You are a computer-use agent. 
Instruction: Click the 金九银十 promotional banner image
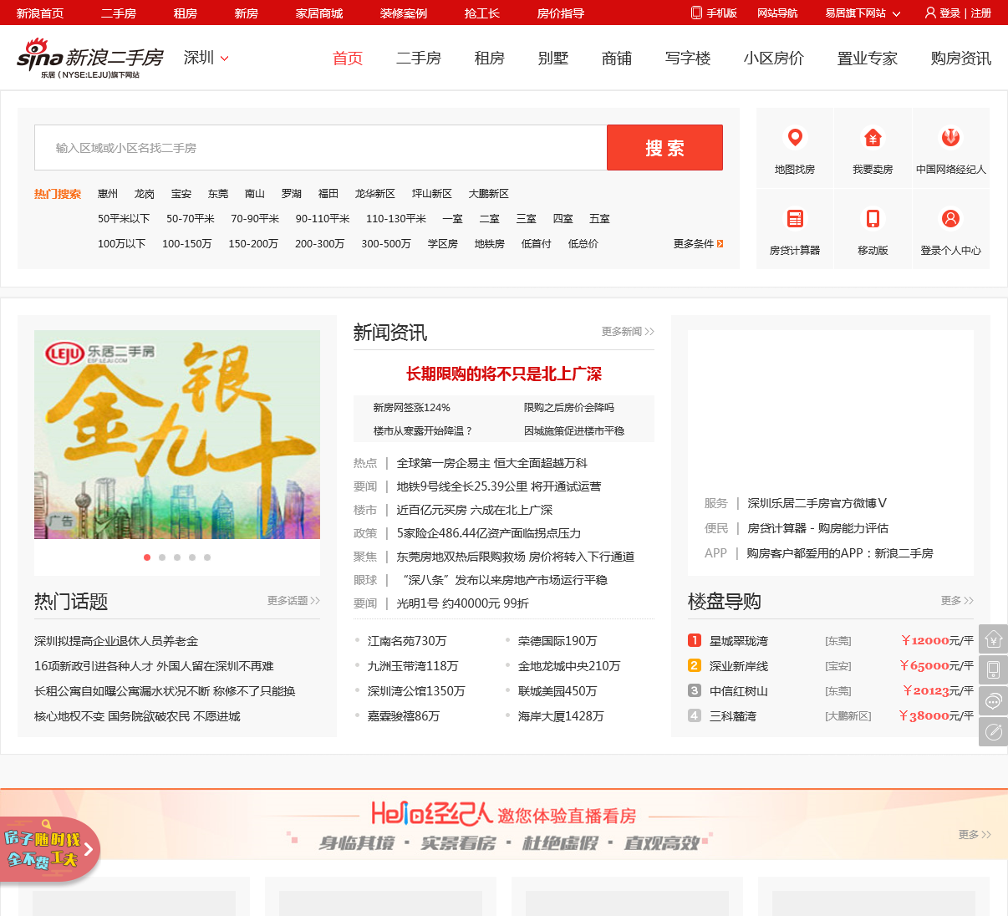177,435
